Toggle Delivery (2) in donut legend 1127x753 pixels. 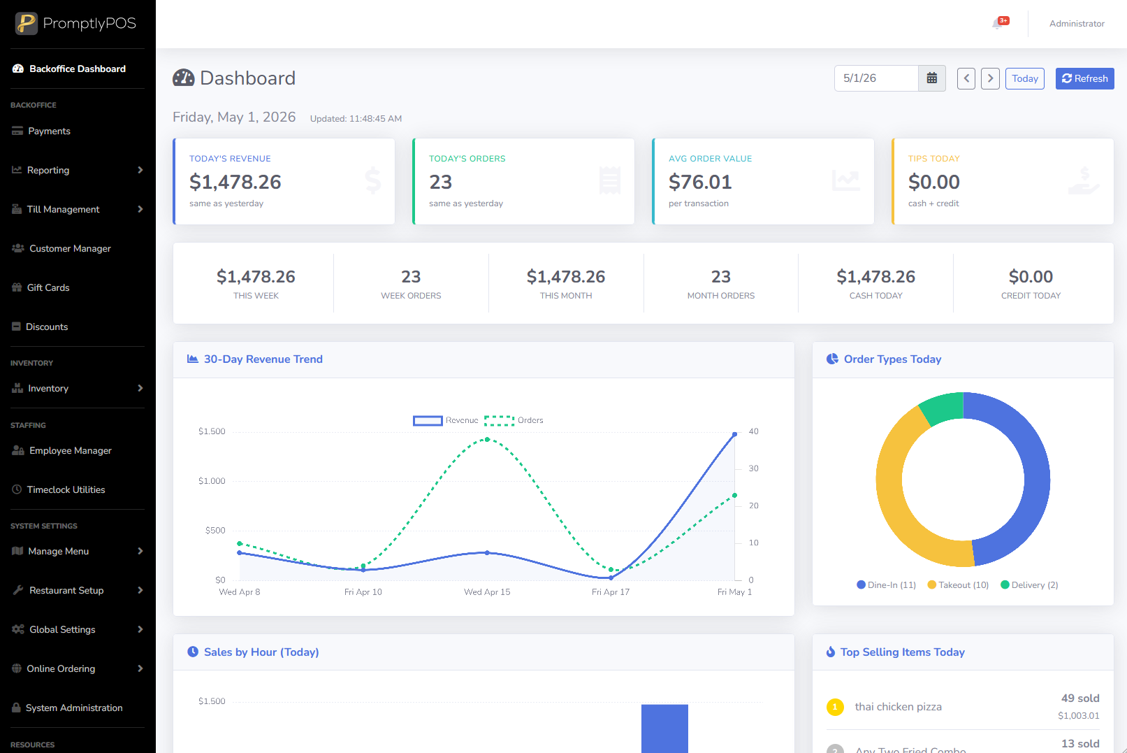(1029, 585)
